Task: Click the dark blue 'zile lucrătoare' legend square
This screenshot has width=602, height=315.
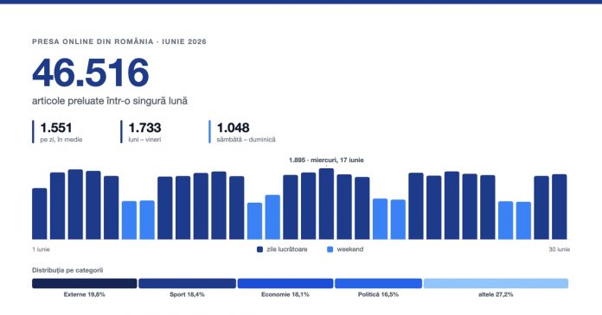Action: point(260,249)
